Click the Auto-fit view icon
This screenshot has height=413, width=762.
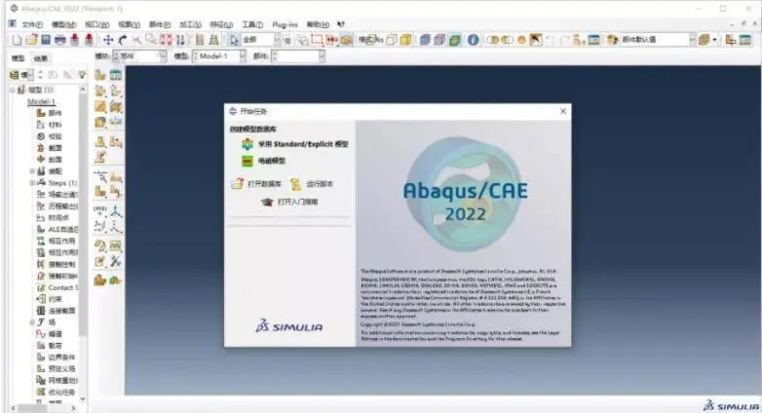coord(166,40)
